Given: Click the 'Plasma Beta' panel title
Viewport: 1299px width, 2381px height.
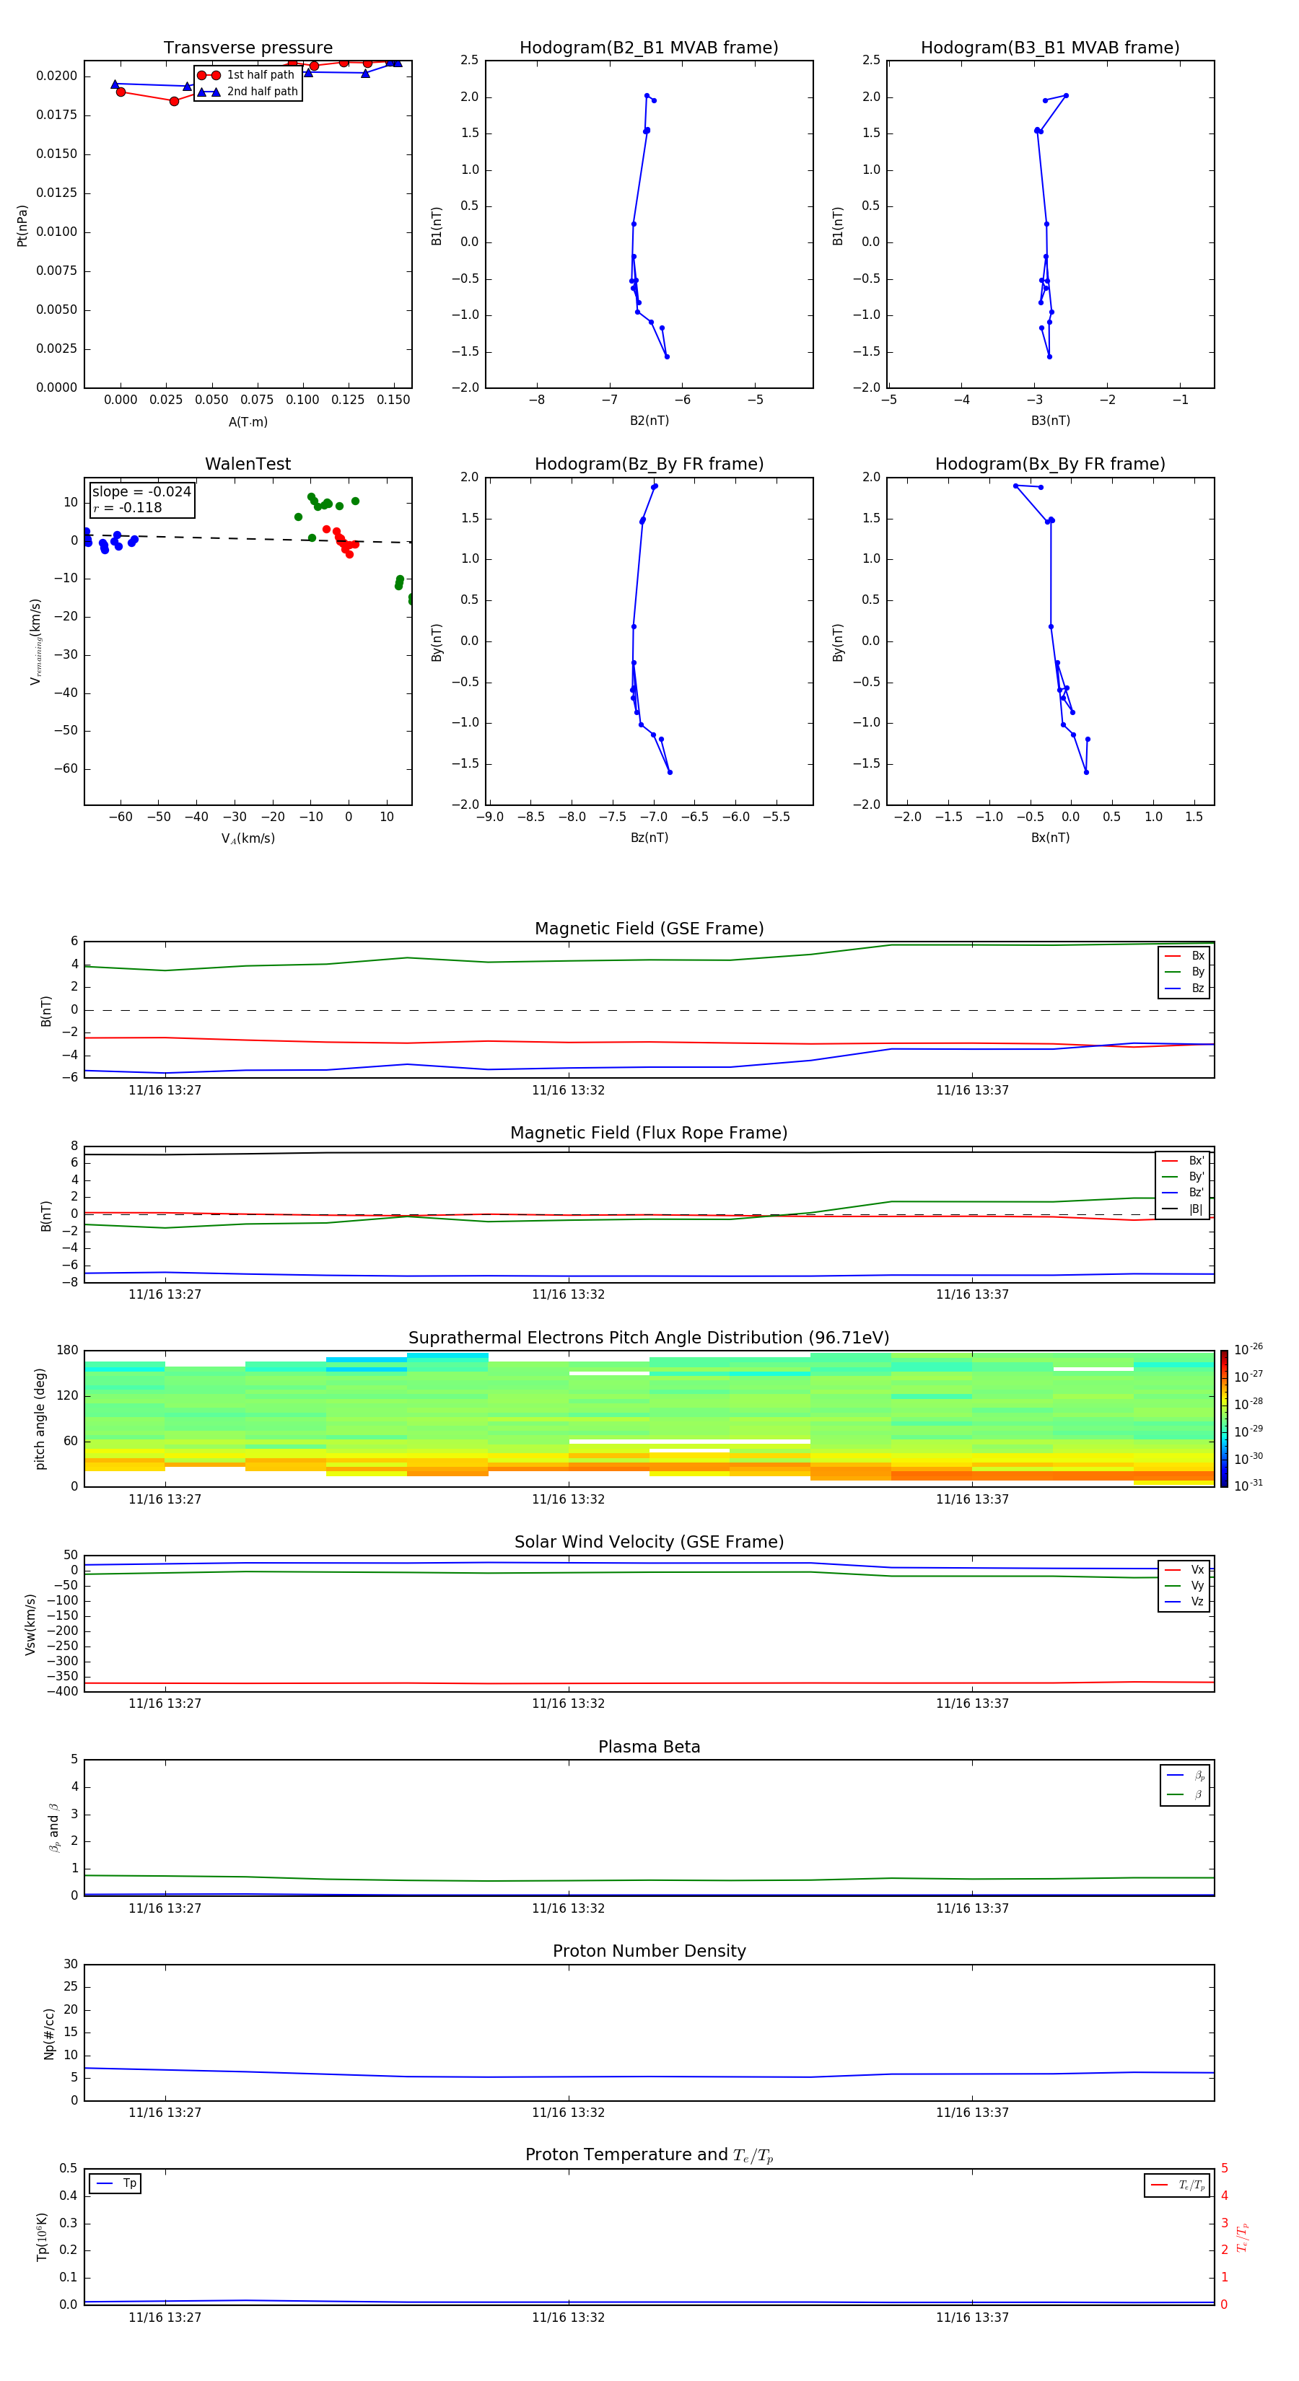Looking at the screenshot, I should 649,1747.
